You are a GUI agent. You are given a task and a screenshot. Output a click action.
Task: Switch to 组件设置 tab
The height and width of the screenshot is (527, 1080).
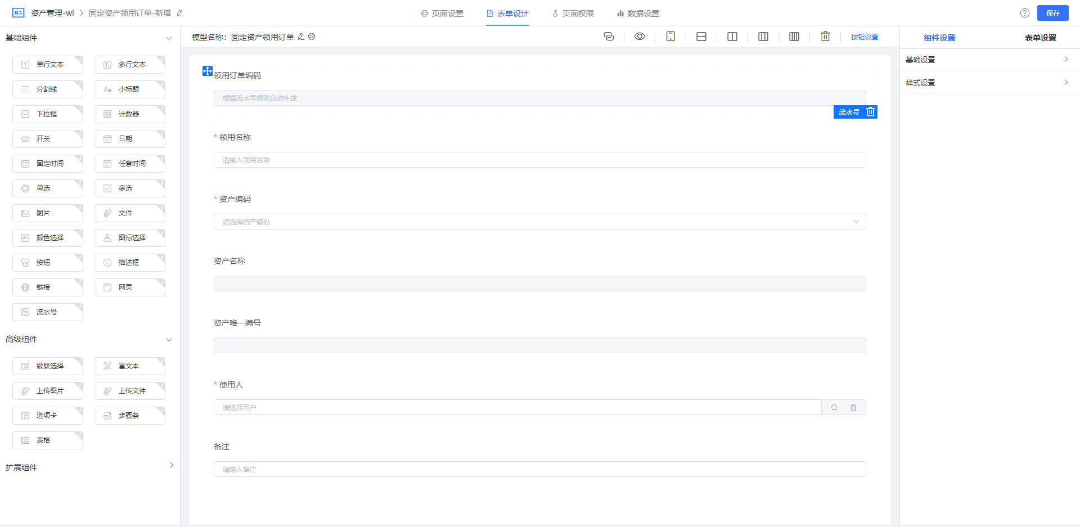(x=939, y=38)
